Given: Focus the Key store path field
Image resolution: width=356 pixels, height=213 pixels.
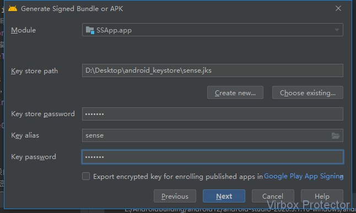Looking at the screenshot, I should [x=213, y=70].
